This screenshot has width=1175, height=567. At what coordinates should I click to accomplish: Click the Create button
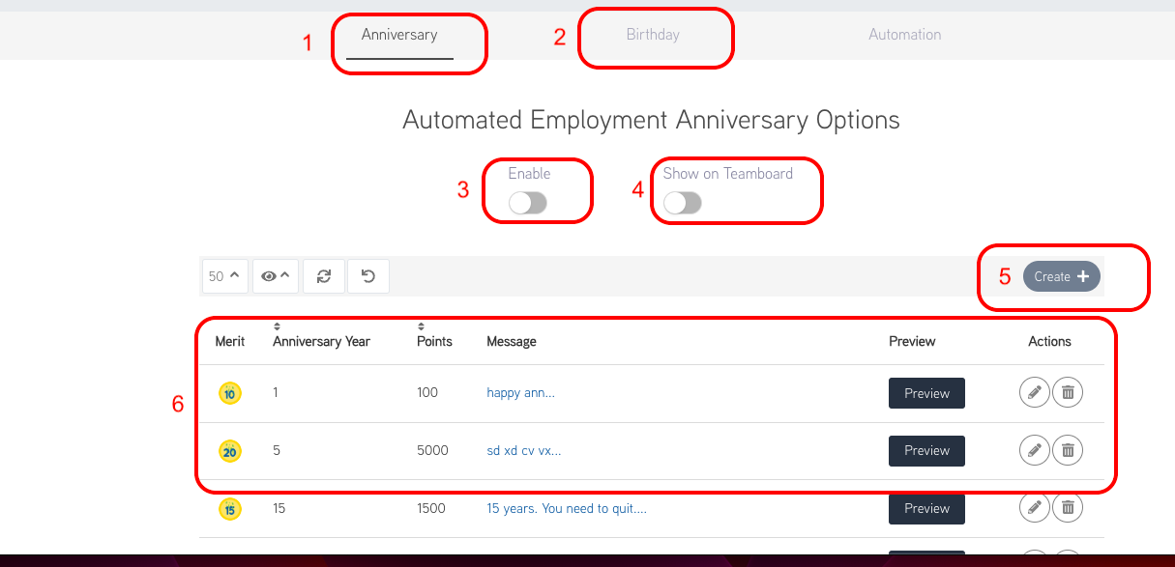(x=1062, y=276)
